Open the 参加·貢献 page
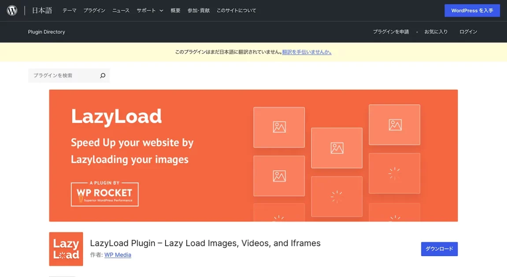 coord(198,11)
